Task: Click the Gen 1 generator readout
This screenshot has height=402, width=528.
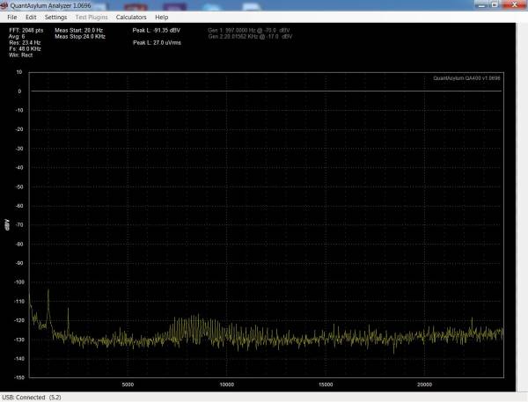Action: [x=249, y=30]
